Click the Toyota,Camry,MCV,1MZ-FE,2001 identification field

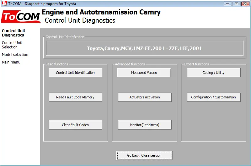145,48
